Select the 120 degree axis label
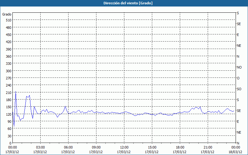Viewport: 248px width, 155px height. tap(9, 114)
